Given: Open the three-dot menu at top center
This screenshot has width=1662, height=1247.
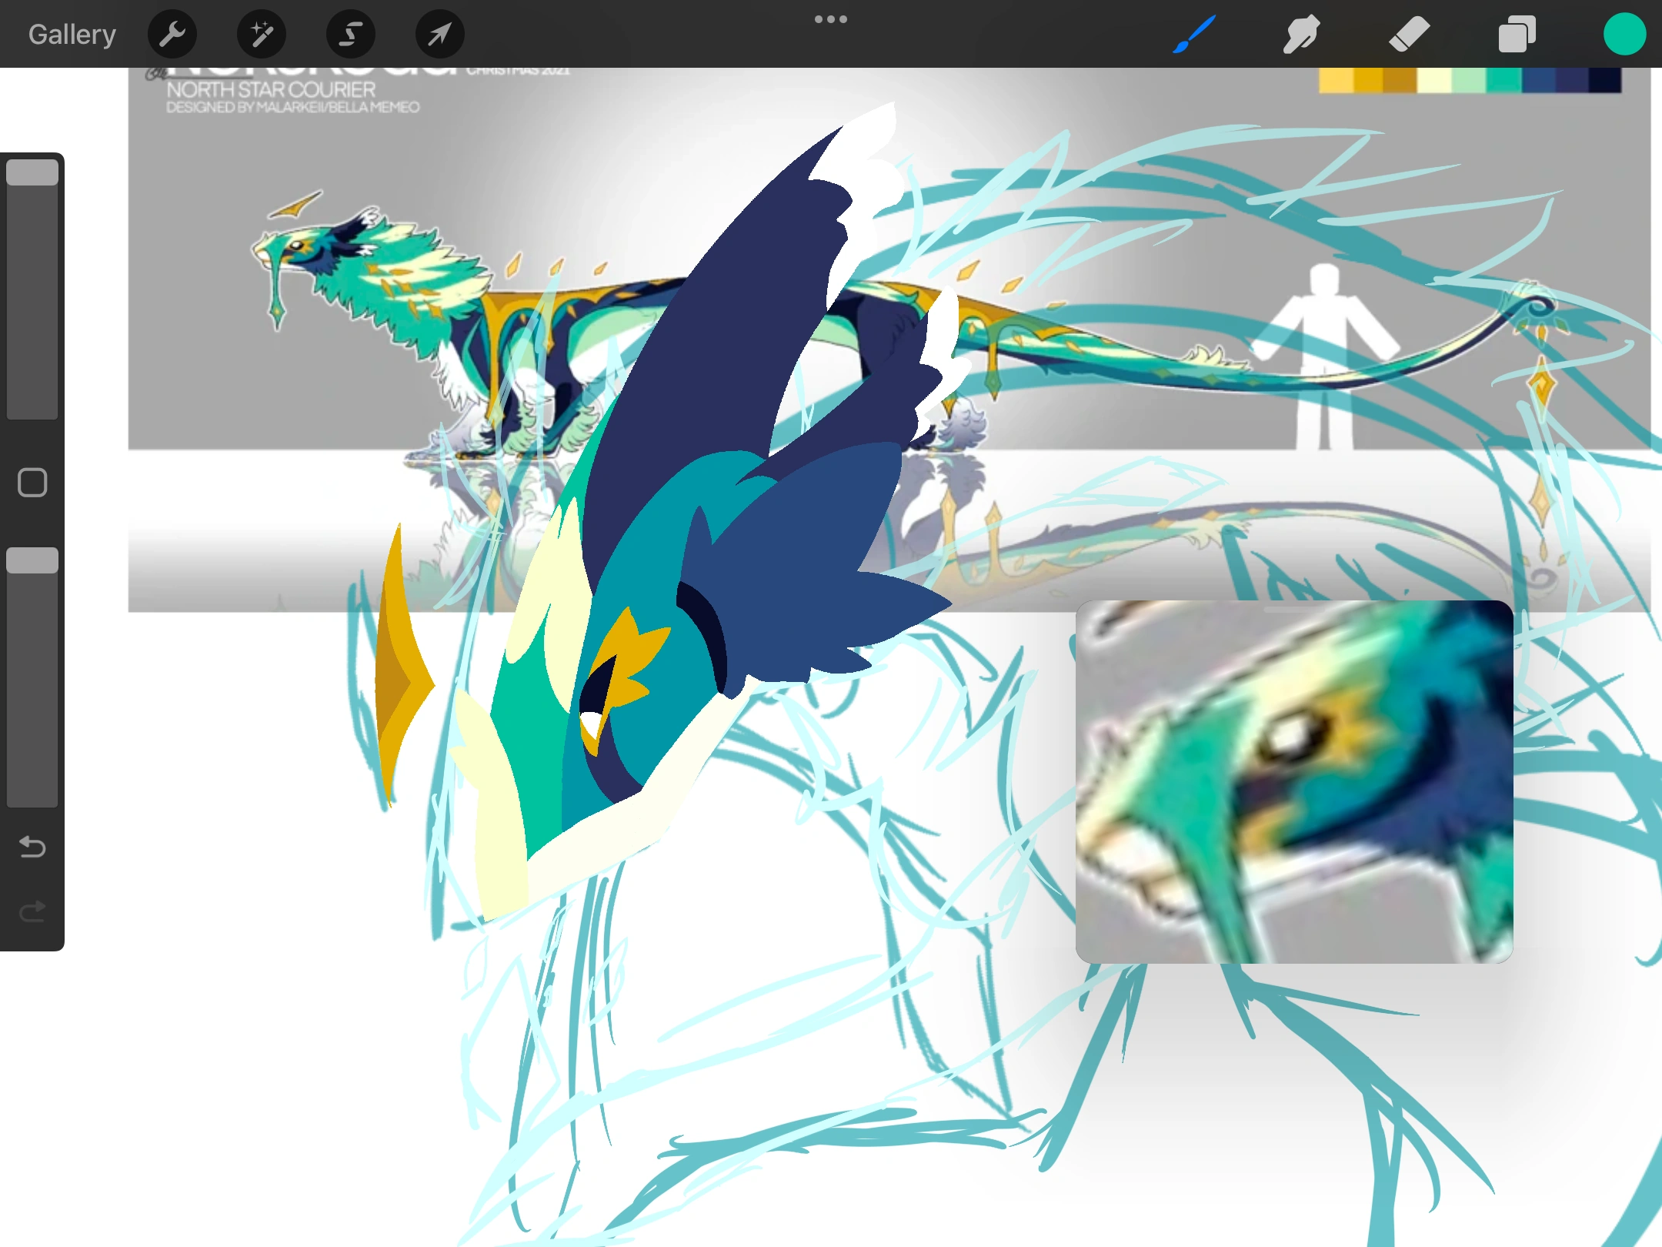Looking at the screenshot, I should point(831,19).
